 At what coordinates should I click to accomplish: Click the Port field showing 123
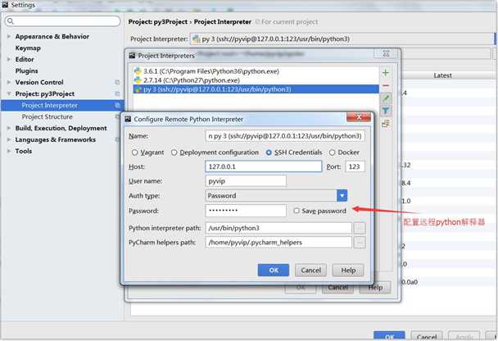(x=355, y=166)
